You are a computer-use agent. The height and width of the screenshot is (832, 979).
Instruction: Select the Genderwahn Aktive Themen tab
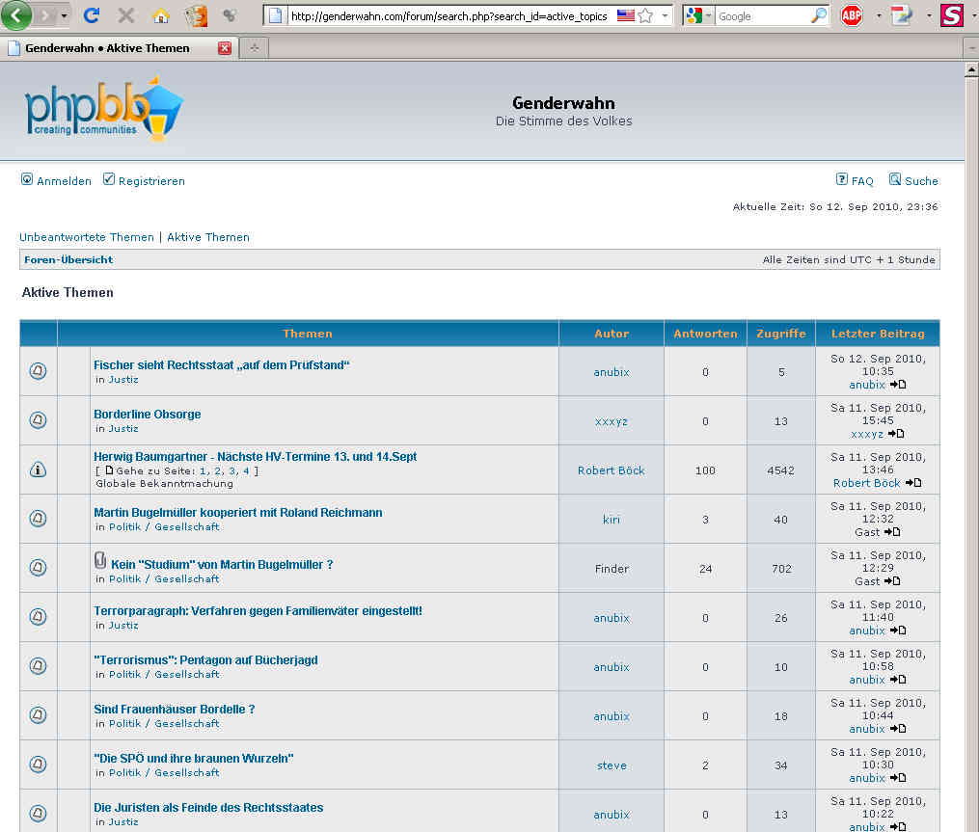108,47
